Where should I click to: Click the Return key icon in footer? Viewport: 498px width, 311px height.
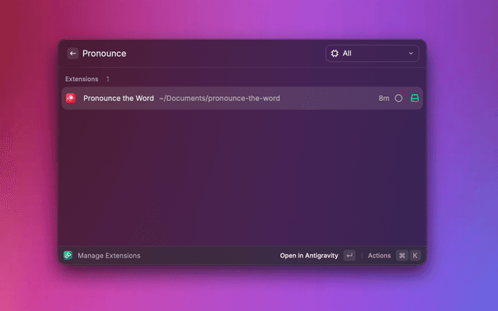(x=349, y=255)
